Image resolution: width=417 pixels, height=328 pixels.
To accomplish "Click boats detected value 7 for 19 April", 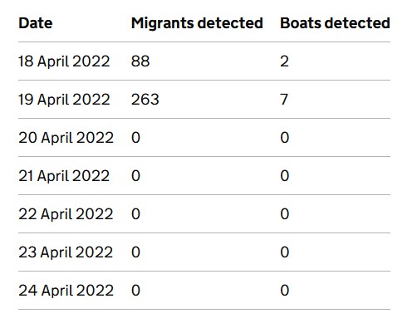I will (284, 100).
